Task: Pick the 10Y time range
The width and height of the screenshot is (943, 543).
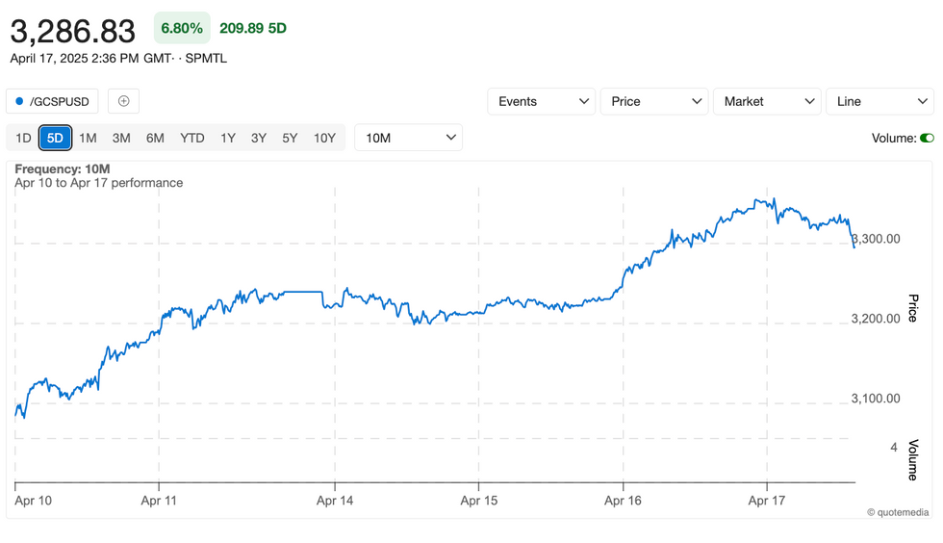Action: 324,138
